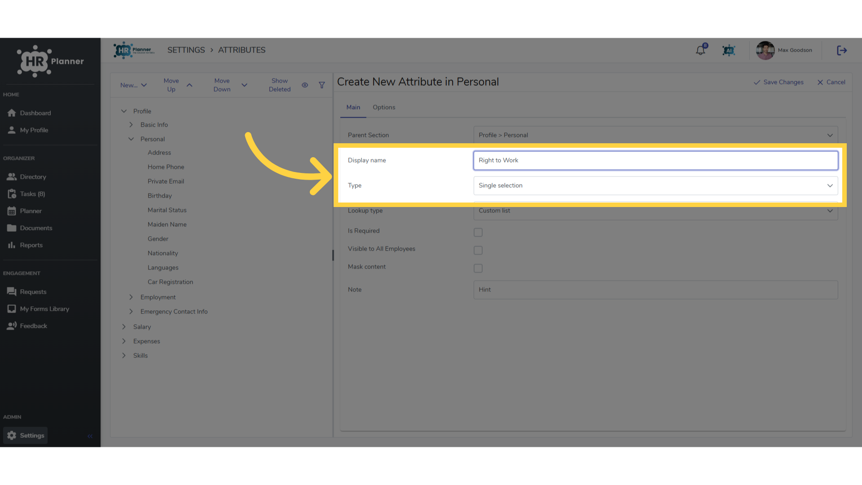
Task: Open Max Goodson profile avatar
Action: (x=765, y=50)
